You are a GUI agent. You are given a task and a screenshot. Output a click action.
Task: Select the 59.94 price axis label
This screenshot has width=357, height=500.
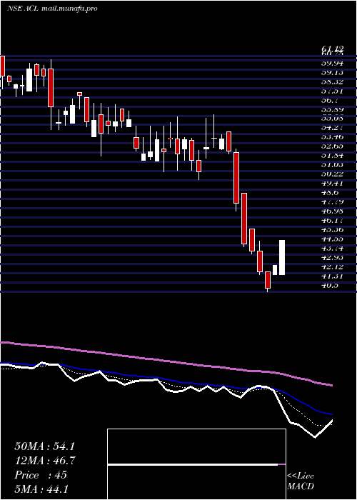pyautogui.click(x=333, y=63)
